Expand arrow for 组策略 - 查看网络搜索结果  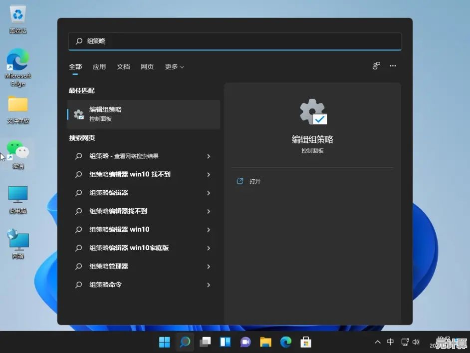[209, 156]
